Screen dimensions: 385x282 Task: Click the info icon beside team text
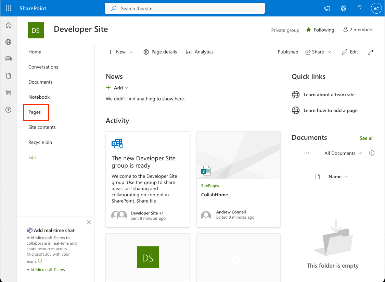point(40,261)
